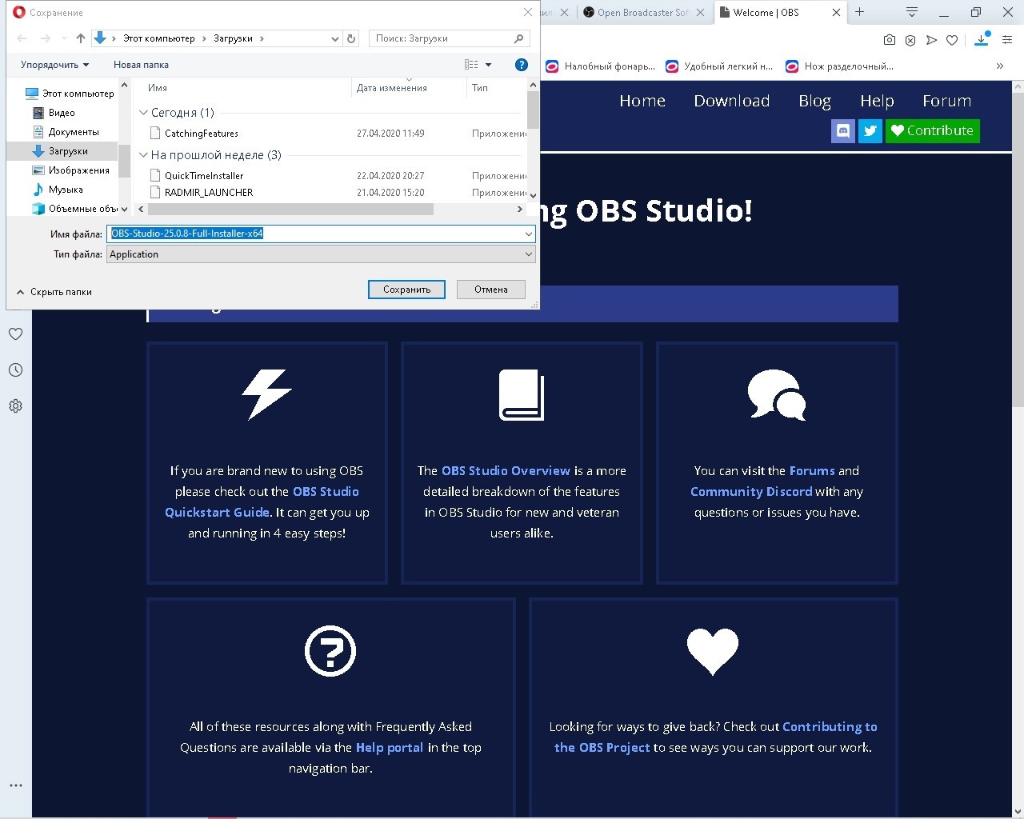Viewport: 1024px width, 819px height.
Task: Open Home in the OBS navigation
Action: tap(642, 101)
